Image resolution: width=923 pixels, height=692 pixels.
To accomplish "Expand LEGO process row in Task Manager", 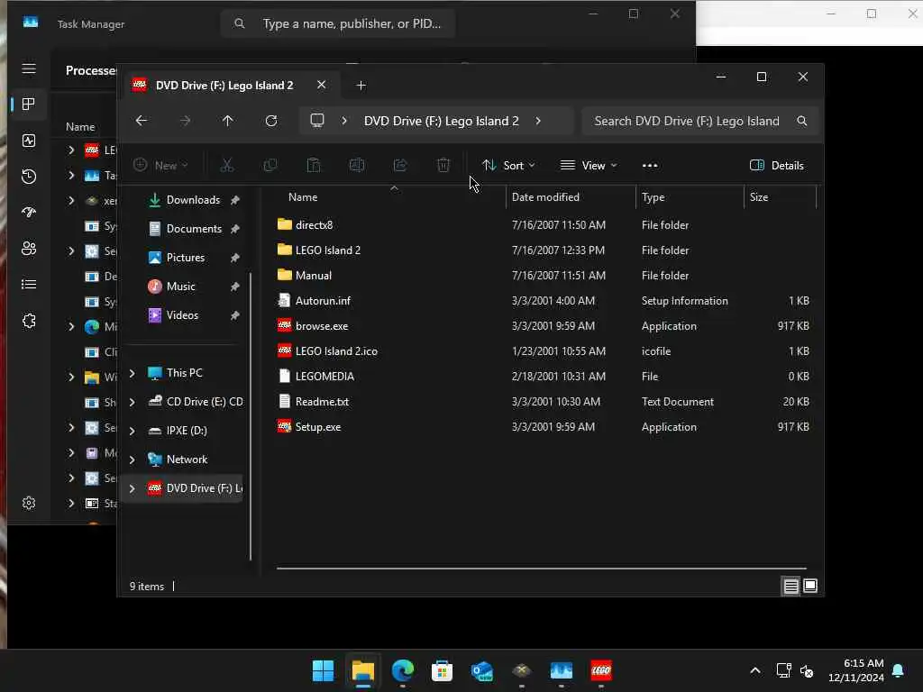I will click(71, 150).
